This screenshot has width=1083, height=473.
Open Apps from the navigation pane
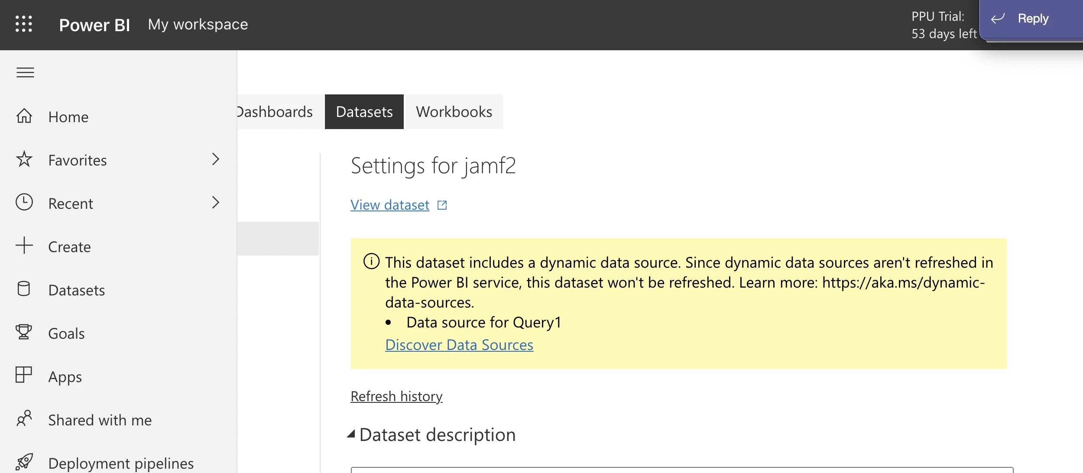coord(118,376)
